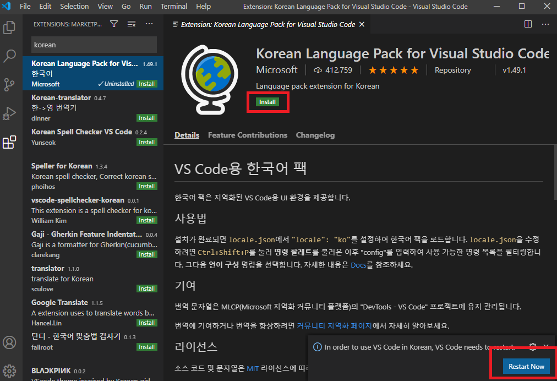Click the details page vertical scrollbar
Image resolution: width=557 pixels, height=381 pixels.
coord(555,172)
